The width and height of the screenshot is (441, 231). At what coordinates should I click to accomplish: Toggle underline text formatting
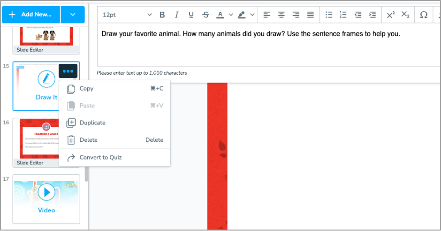(191, 15)
